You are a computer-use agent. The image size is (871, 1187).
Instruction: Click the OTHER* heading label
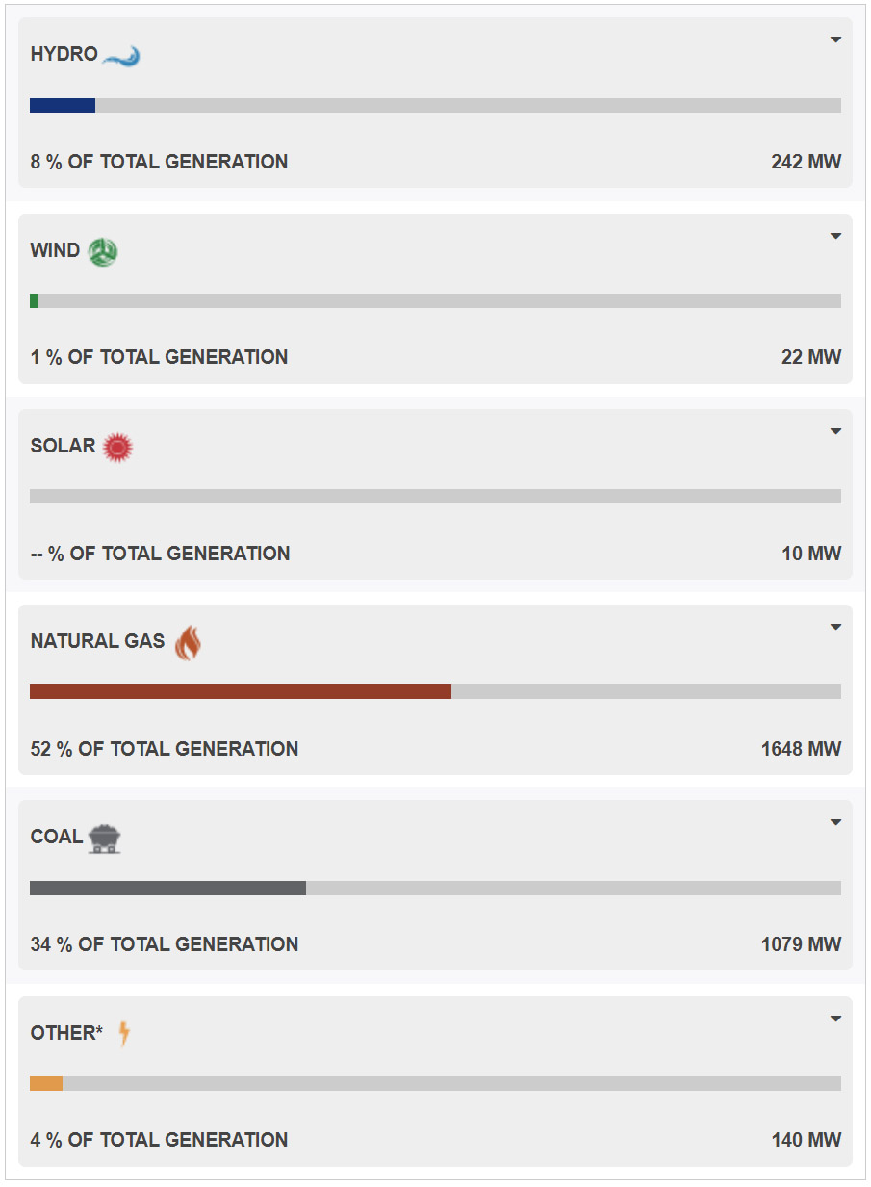point(66,1033)
